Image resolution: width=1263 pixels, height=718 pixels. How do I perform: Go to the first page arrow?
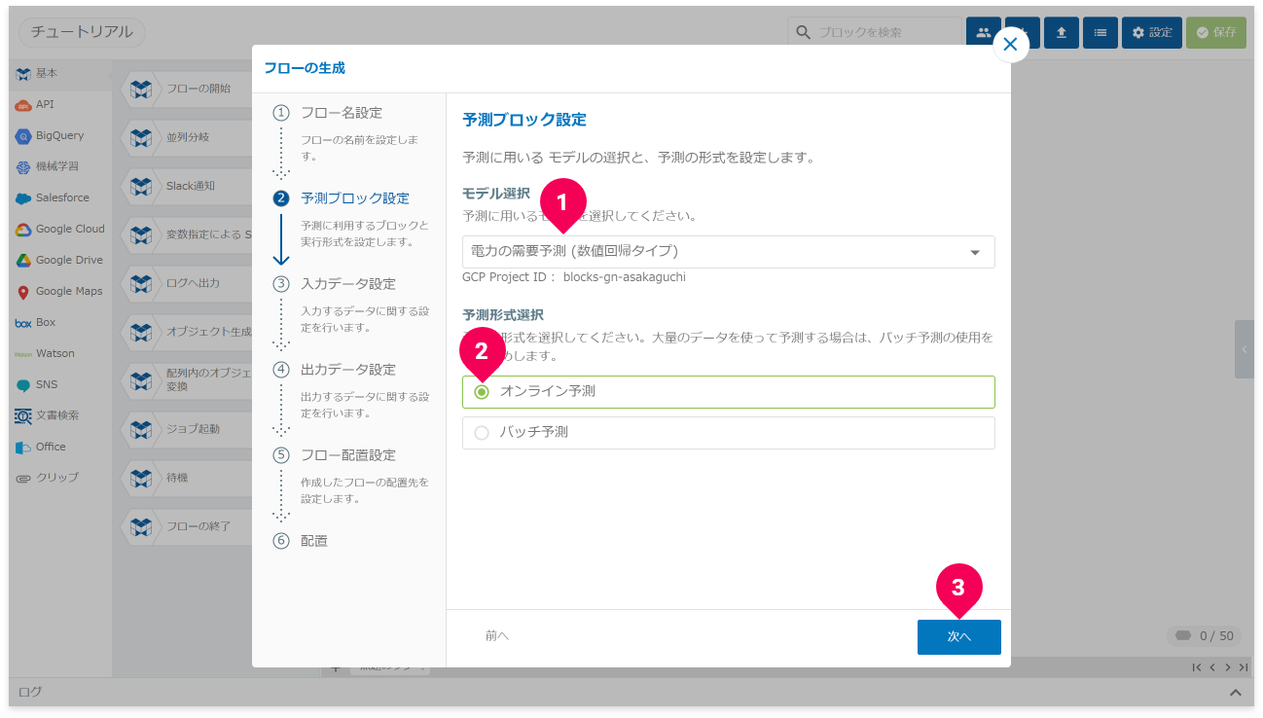pyautogui.click(x=1197, y=667)
